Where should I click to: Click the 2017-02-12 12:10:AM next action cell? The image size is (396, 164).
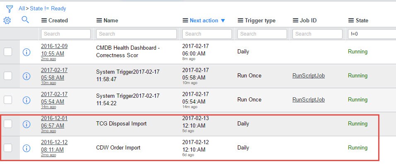coord(196,146)
